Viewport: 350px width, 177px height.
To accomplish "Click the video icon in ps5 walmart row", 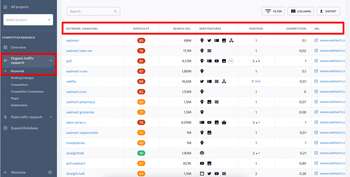I will pyautogui.click(x=202, y=163).
